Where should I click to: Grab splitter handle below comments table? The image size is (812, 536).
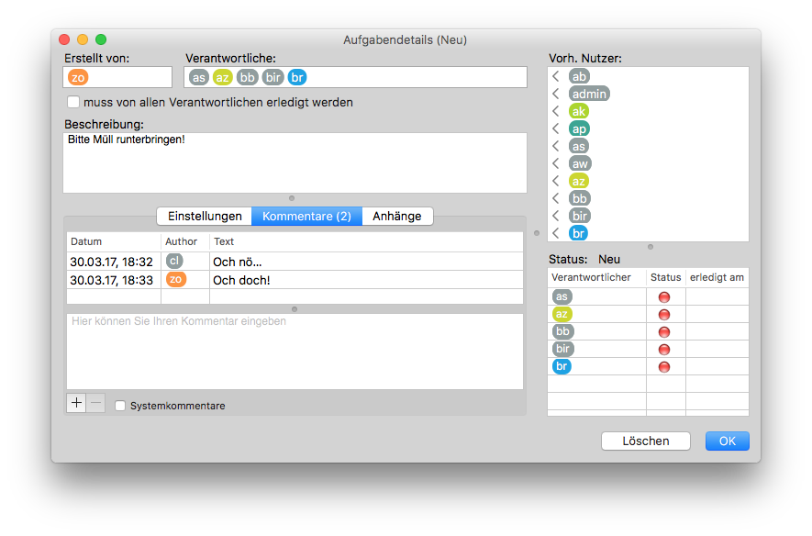[x=295, y=309]
